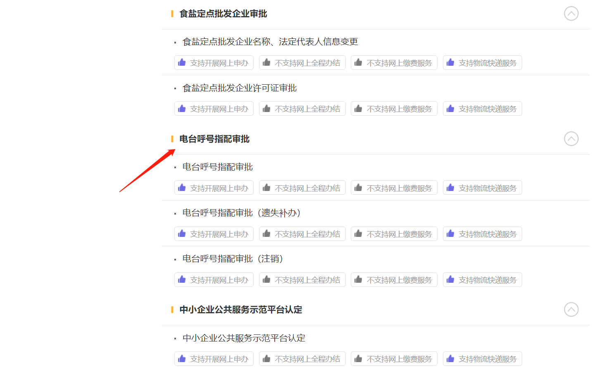
Task: Open 食盐定点批发企业名称、法定代表人信息变更 item
Action: point(270,42)
